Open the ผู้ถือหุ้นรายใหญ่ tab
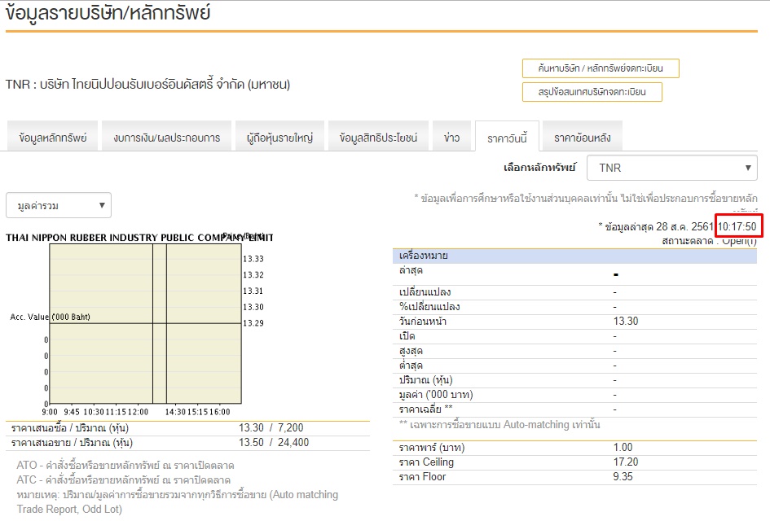 point(280,138)
